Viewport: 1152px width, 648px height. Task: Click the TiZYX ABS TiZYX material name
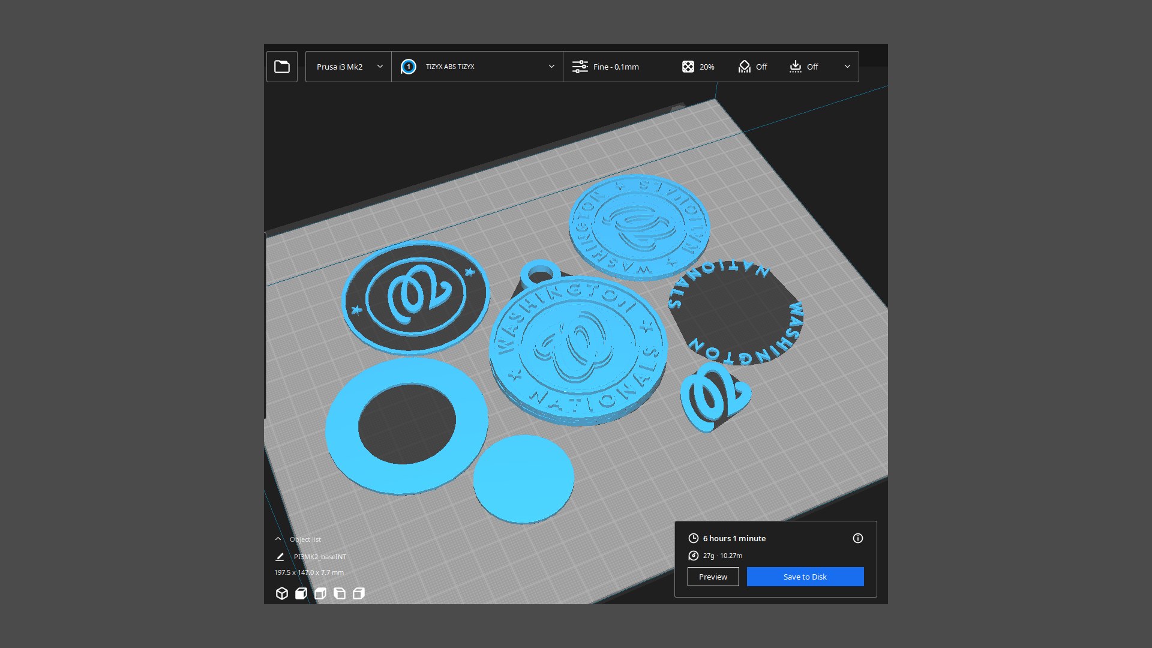coord(450,67)
